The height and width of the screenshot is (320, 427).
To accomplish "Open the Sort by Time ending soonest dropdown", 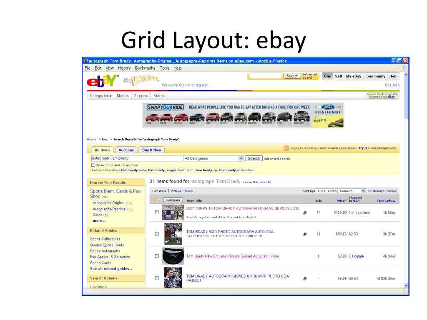I will click(341, 191).
